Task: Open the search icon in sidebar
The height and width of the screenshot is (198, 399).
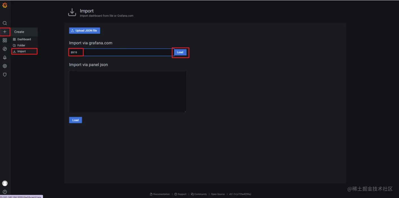Action: [5, 23]
